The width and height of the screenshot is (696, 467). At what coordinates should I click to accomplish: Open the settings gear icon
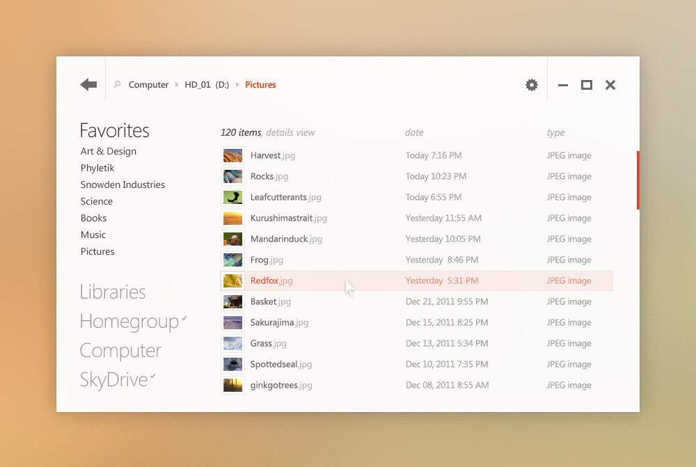(532, 85)
